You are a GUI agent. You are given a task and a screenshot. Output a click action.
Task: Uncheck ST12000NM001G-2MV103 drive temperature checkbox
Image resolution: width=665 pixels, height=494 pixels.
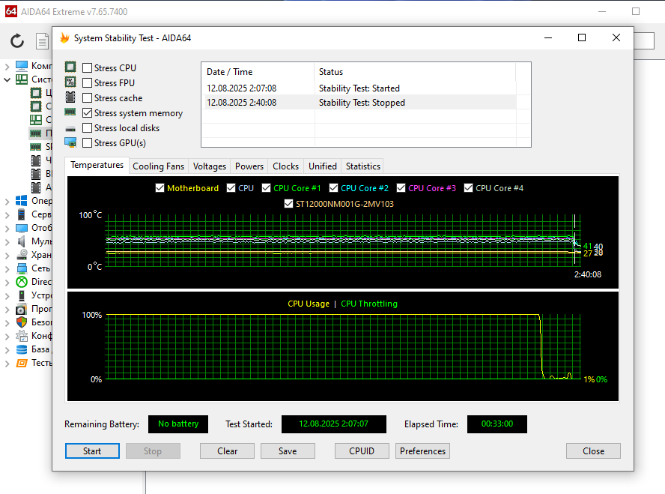288,204
